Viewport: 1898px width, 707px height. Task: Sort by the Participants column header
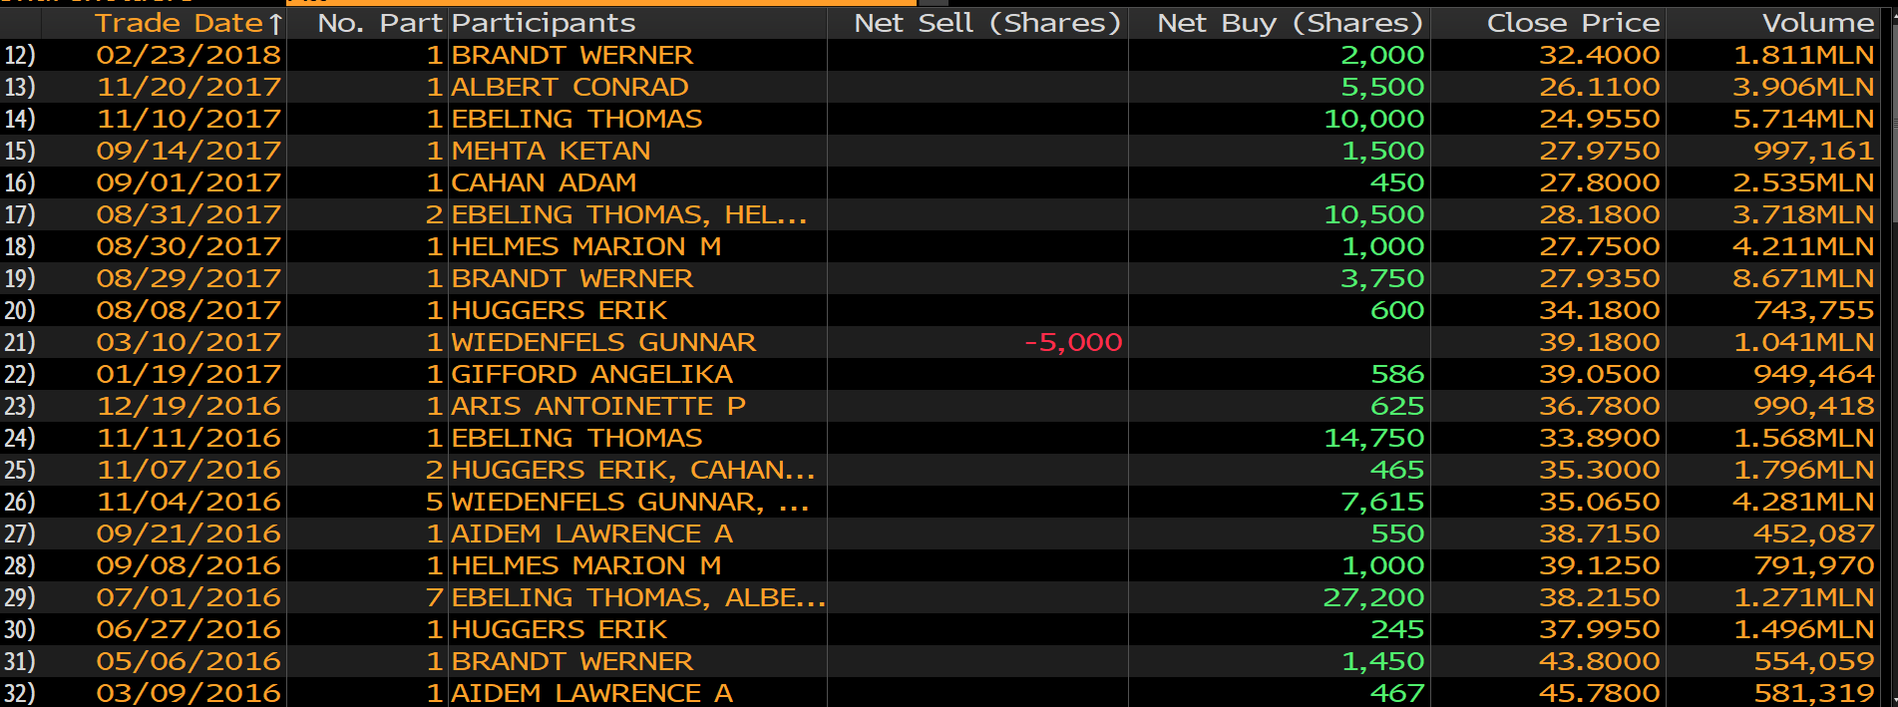coord(543,23)
